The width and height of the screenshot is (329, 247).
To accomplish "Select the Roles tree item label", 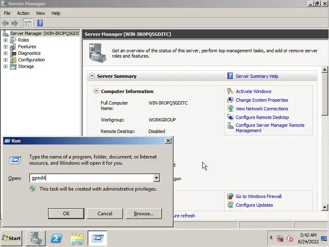I will (x=23, y=40).
